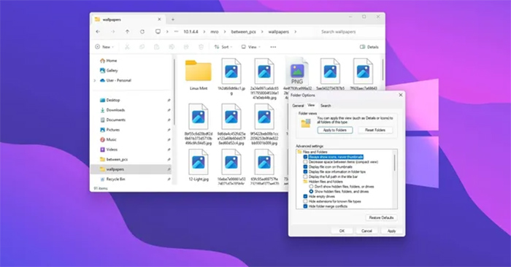Viewport: 511px width, 267px height.
Task: Open Documents in the sidebar
Action: [x=112, y=120]
